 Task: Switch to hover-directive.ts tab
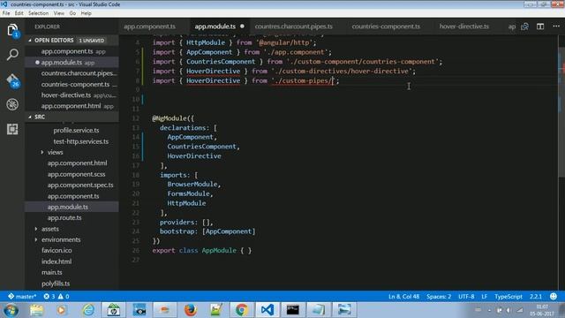pos(464,26)
